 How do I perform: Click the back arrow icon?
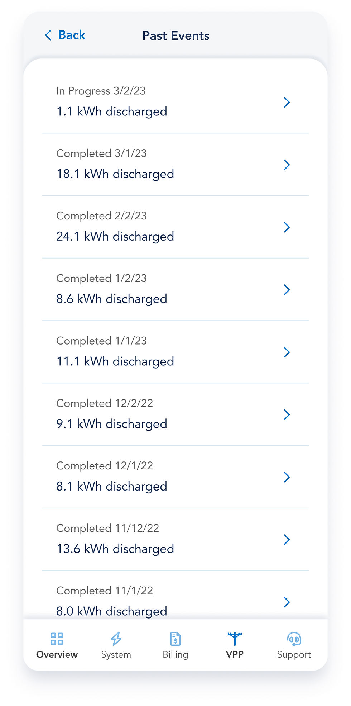(x=48, y=35)
